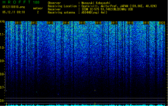The width and height of the screenshot is (168, 106).
Task: Click the 0913 time marker label
Action: click(x=50, y=23)
